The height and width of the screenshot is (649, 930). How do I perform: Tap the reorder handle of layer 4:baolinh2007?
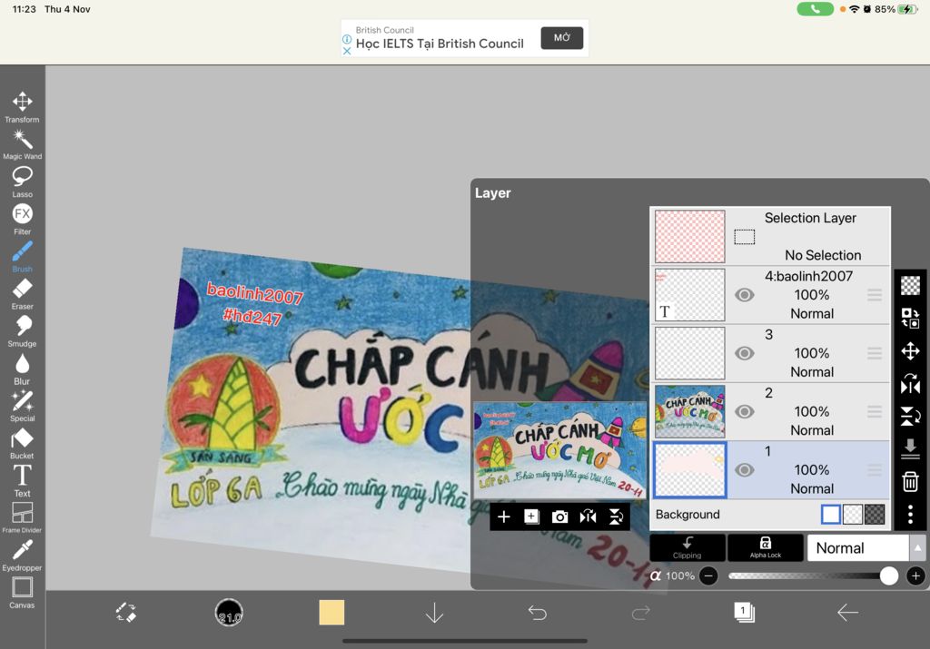(x=875, y=295)
